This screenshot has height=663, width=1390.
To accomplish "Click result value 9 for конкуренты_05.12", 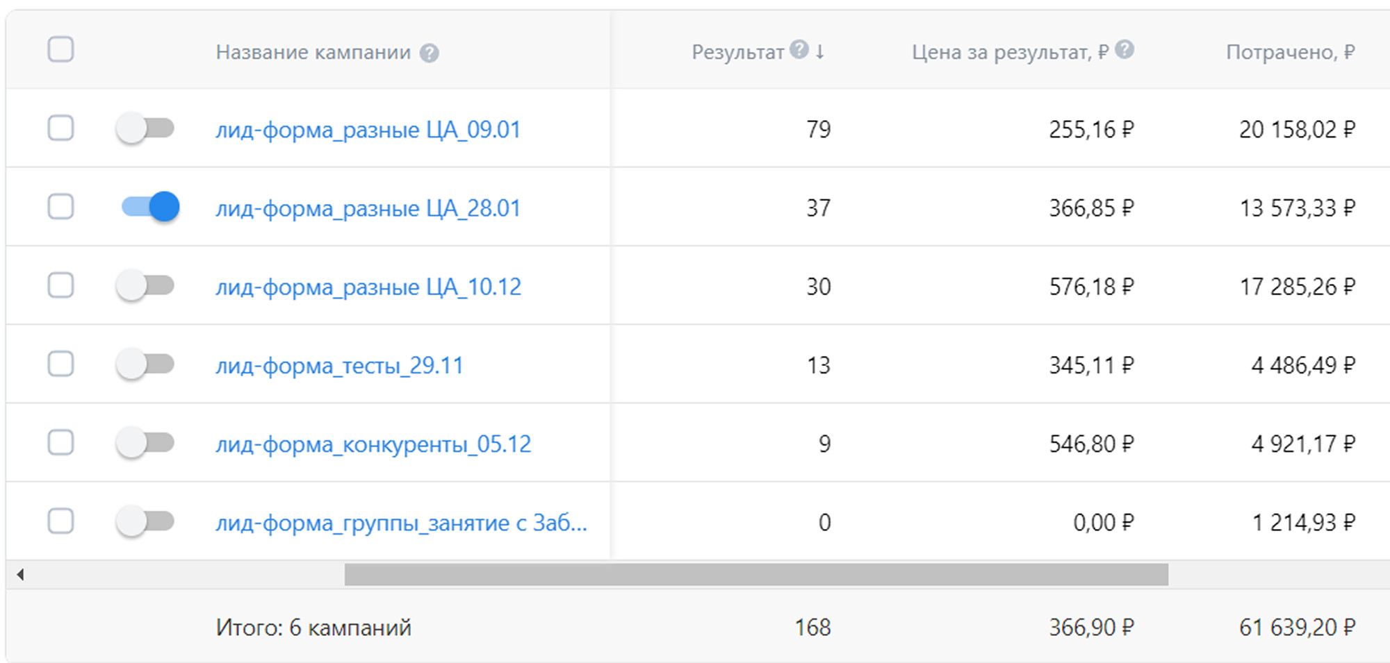I will (x=825, y=443).
